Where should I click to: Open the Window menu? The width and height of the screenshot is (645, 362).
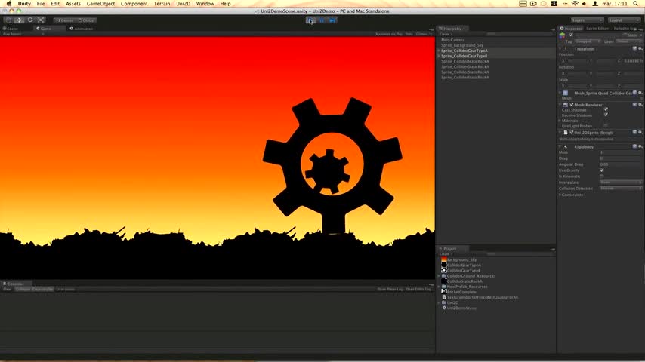[x=205, y=4]
